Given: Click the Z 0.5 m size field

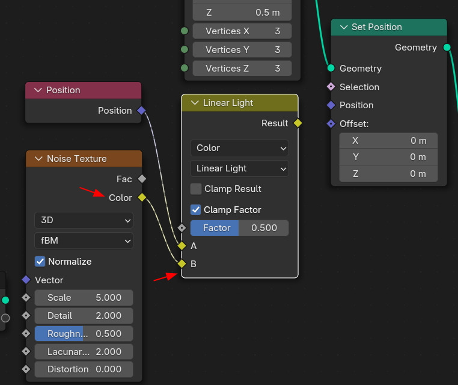Looking at the screenshot, I should click(x=242, y=13).
